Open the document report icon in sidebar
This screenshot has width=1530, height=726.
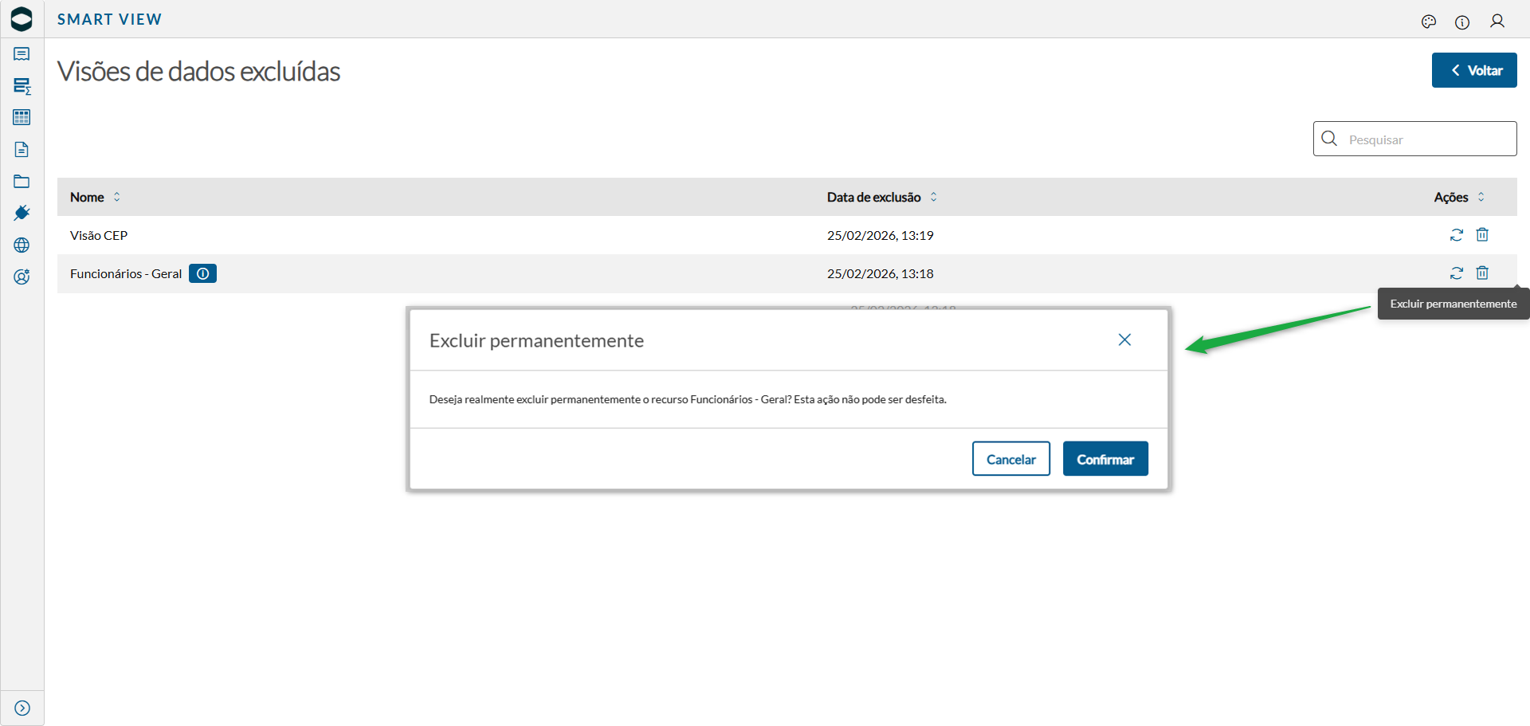click(x=22, y=150)
